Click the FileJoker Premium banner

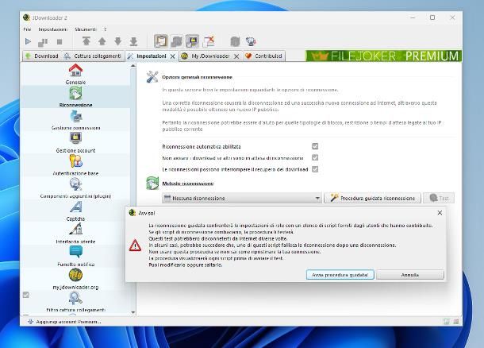pyautogui.click(x=384, y=56)
